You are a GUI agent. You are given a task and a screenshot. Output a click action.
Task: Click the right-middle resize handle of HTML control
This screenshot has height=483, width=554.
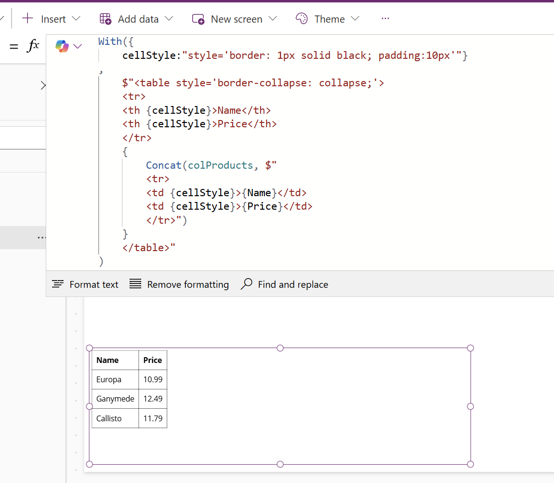470,407
